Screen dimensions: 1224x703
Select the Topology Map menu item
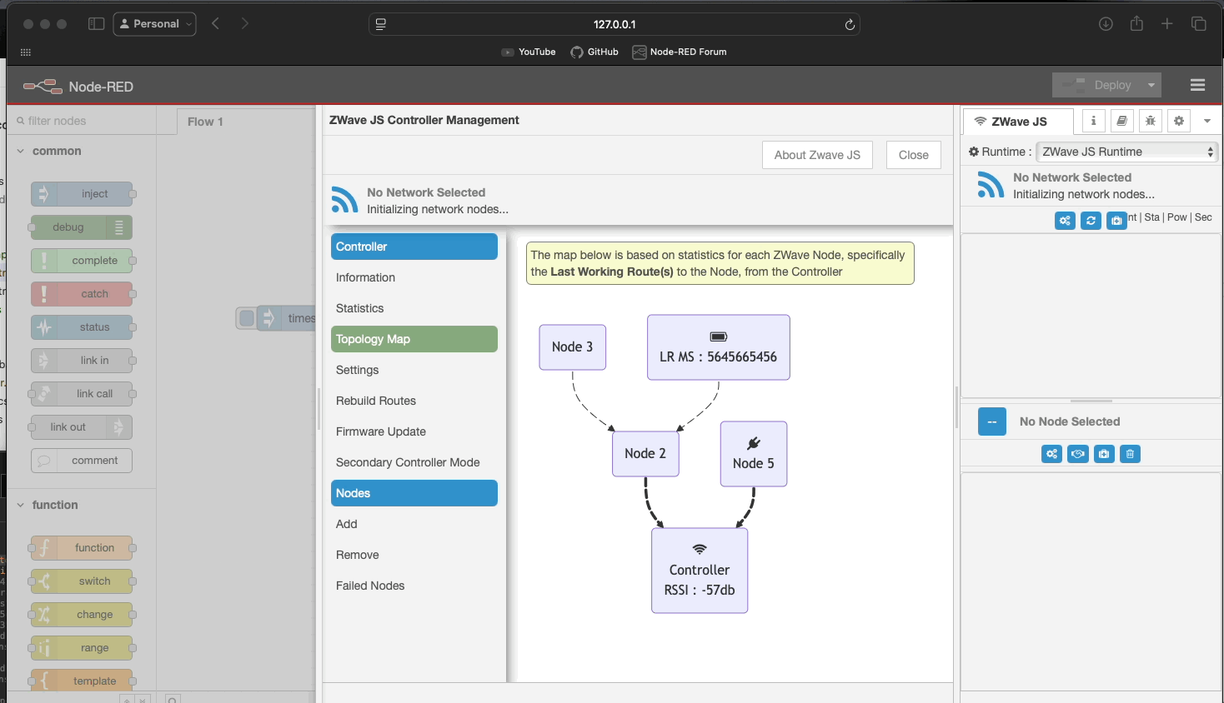point(414,339)
